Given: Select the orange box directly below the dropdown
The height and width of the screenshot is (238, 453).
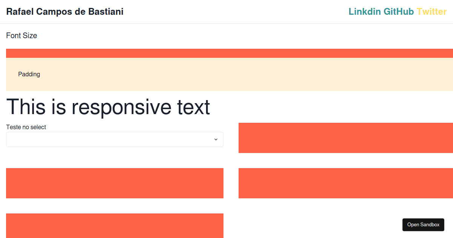Looking at the screenshot, I should [114, 183].
